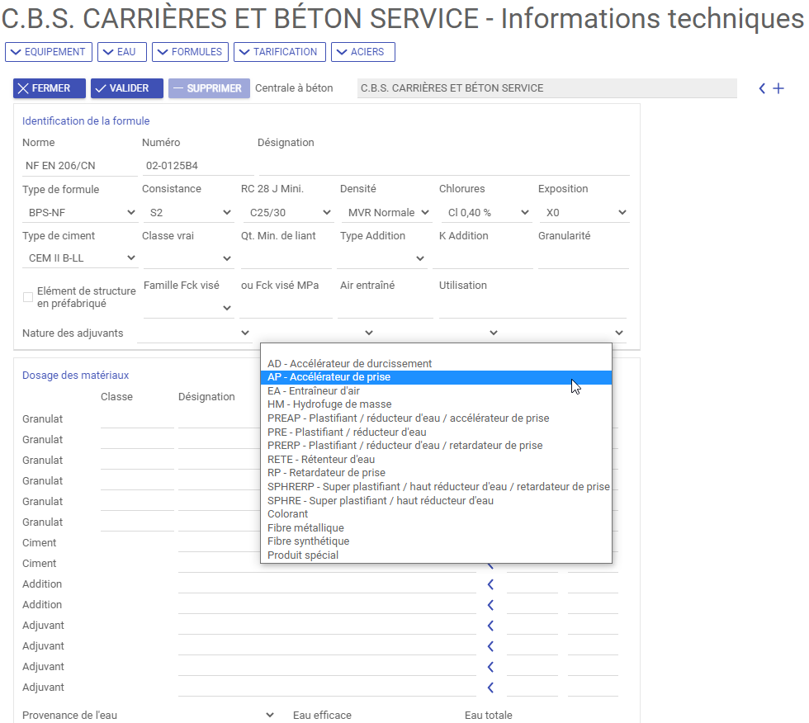The image size is (809, 723).
Task: Click the previous record chevron beside the plus icon
Action: [x=762, y=88]
